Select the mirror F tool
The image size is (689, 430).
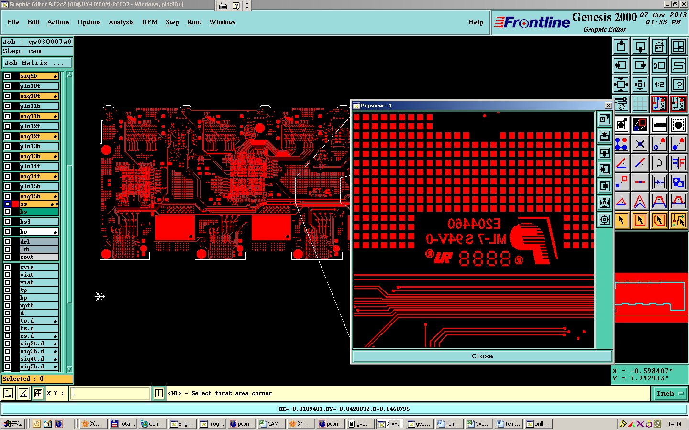pos(678,163)
